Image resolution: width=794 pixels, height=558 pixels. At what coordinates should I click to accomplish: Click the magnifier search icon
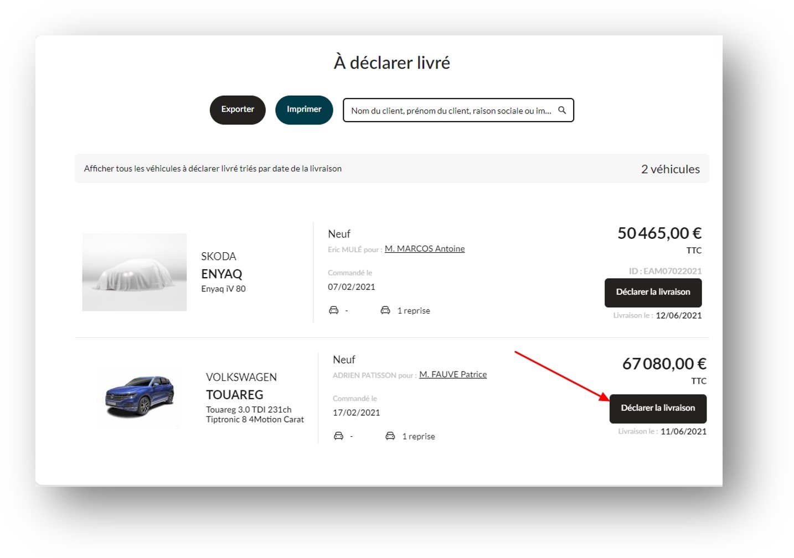562,110
